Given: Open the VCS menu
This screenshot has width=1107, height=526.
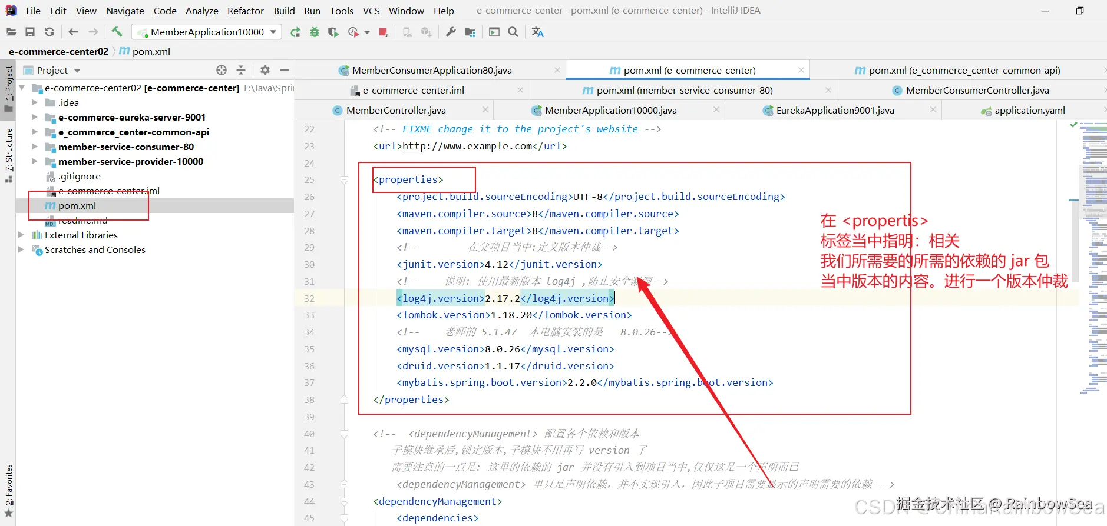Looking at the screenshot, I should point(371,11).
